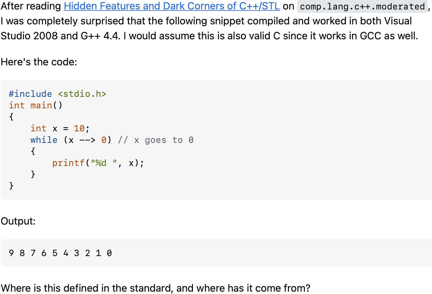Image resolution: width=432 pixels, height=294 pixels.
Task: Click the "int x" variable declaration
Action: 44,128
